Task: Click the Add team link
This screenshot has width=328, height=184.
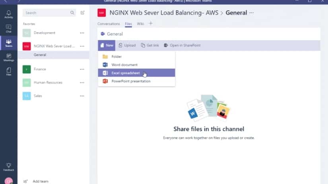Action: click(41, 181)
